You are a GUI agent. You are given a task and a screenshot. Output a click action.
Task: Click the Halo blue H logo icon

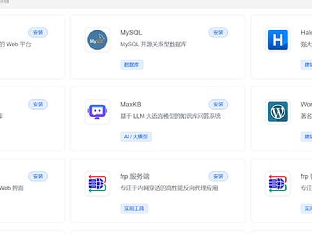(x=278, y=40)
